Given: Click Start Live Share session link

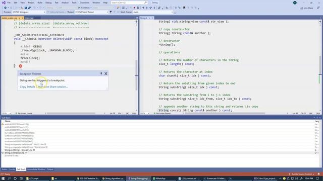Looking at the screenshot, I should click(53, 87).
